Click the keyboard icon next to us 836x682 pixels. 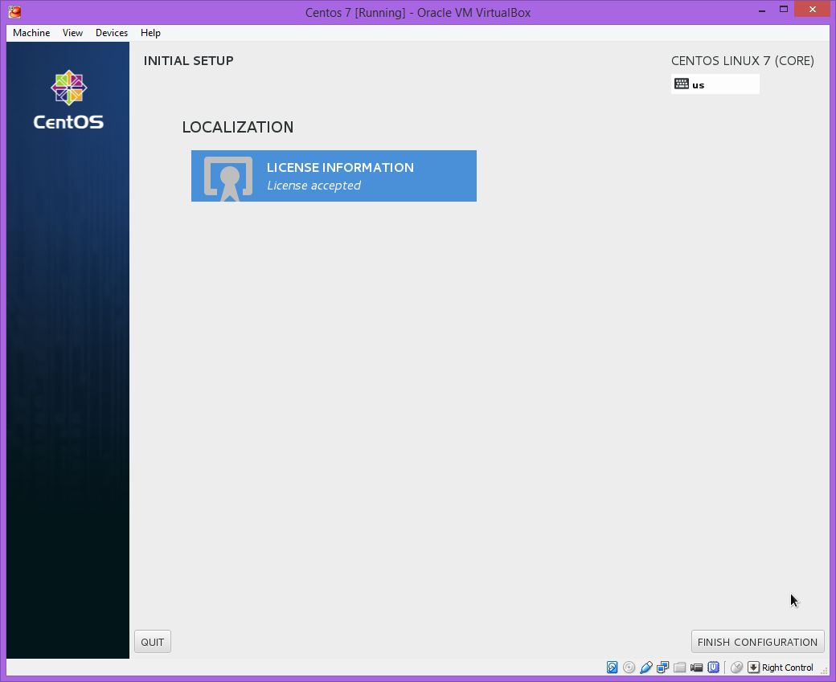[x=682, y=84]
